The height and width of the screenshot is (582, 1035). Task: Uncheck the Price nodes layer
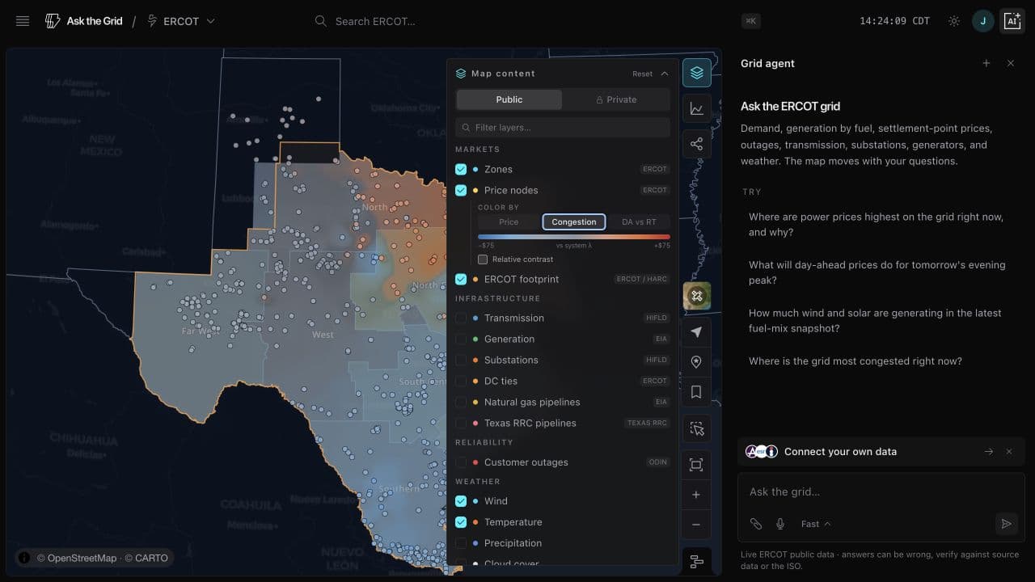tap(461, 190)
